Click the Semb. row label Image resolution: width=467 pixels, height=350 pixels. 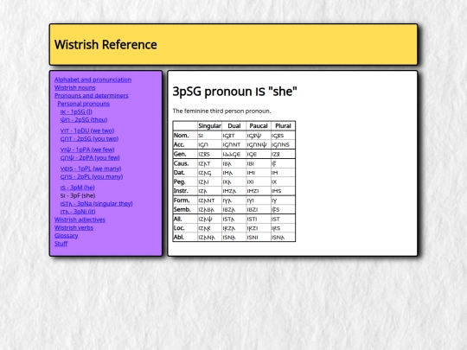click(x=185, y=209)
